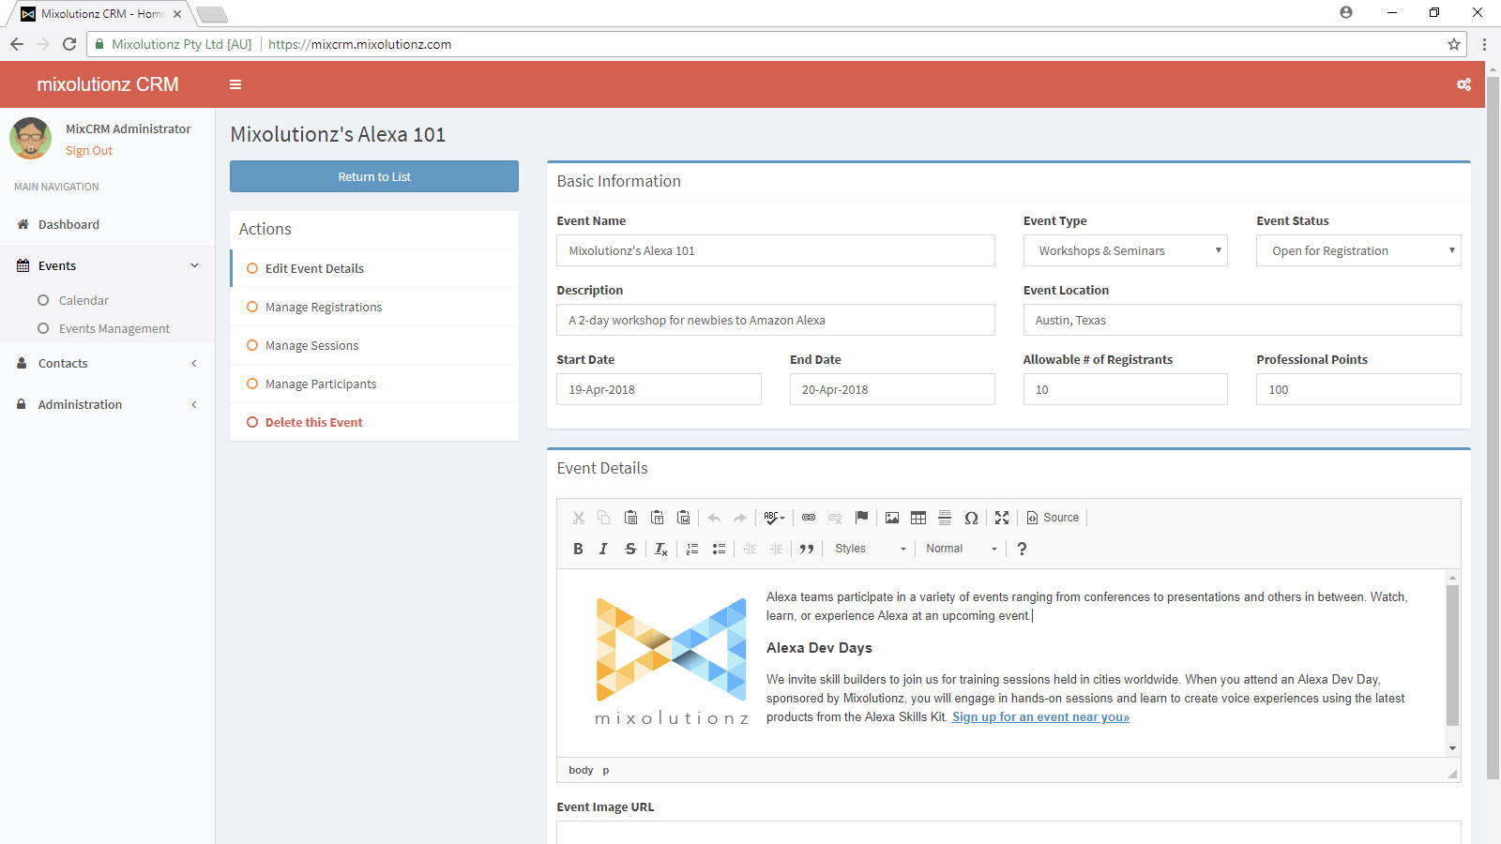1501x844 pixels.
Task: Click the Undo arrow in editor
Action: [714, 518]
